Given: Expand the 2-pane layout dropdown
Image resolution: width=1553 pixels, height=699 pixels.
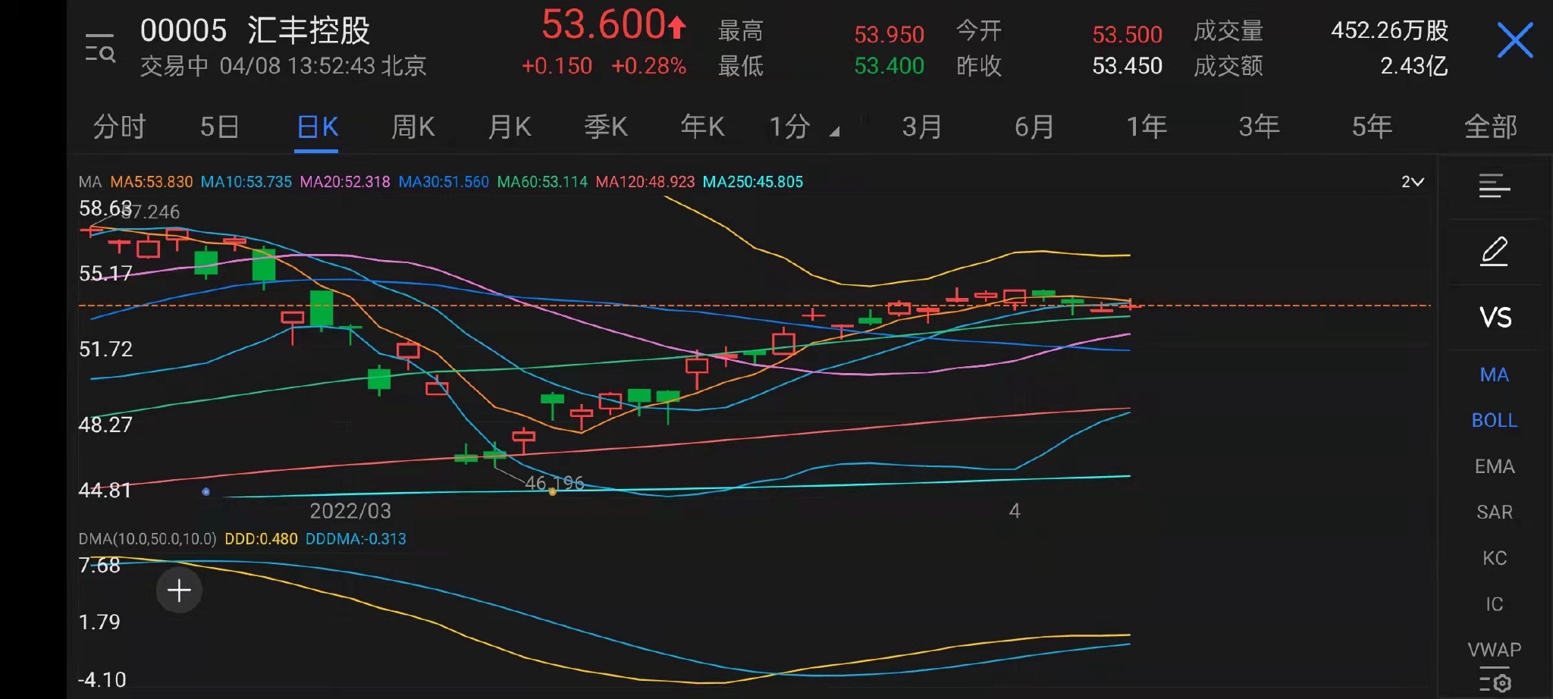Looking at the screenshot, I should pyautogui.click(x=1412, y=182).
